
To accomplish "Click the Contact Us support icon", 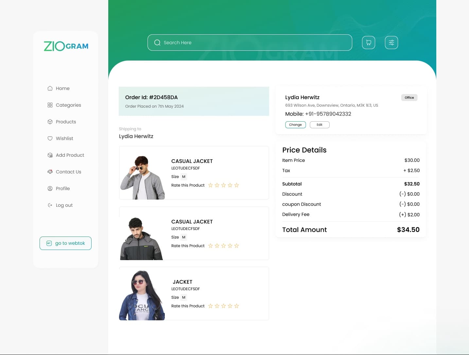I will [50, 172].
